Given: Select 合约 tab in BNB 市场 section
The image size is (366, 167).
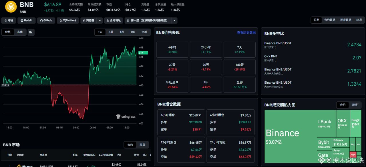Looking at the screenshot, I should 130,145.
